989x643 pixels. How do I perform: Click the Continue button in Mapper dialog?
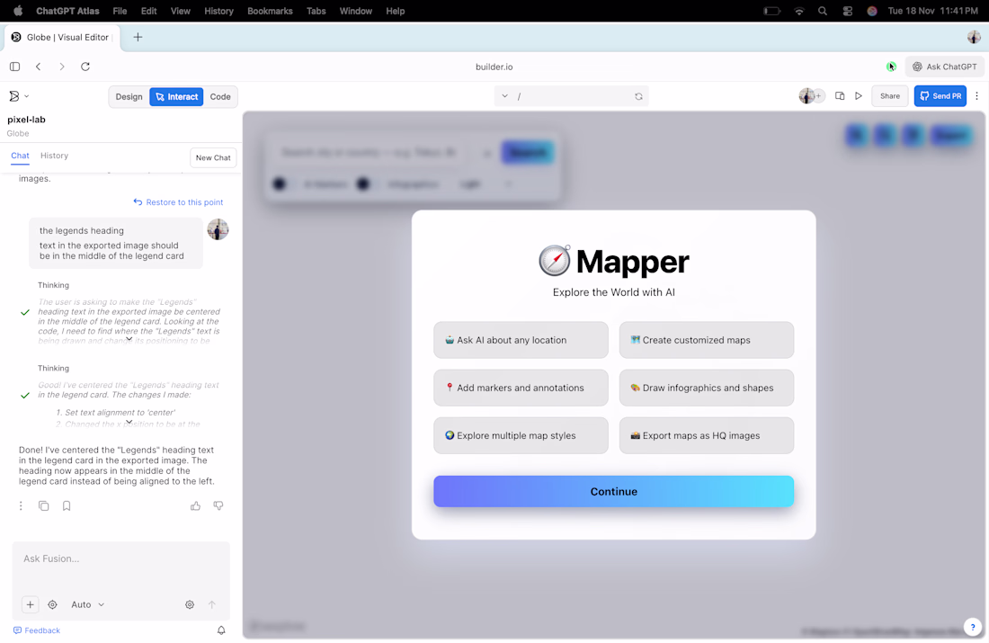pyautogui.click(x=614, y=492)
